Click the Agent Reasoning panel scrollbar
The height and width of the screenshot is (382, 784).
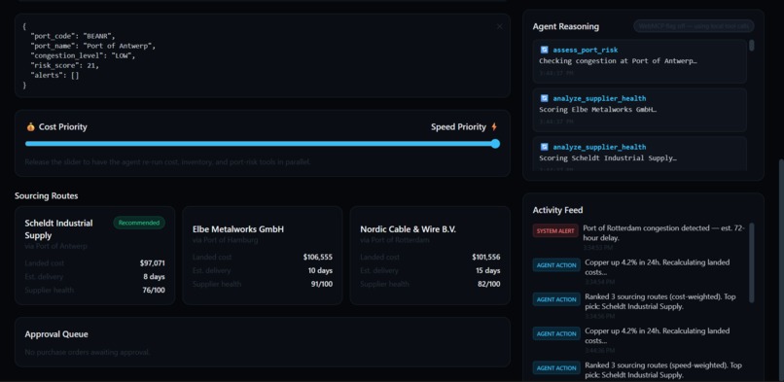[x=752, y=46]
